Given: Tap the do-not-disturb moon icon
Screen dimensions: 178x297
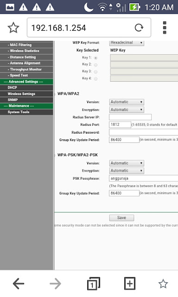Looking at the screenshot, I should [x=89, y=7].
